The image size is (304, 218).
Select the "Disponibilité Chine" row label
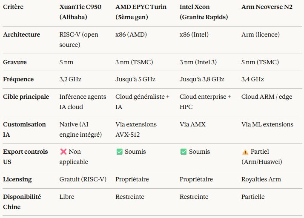coord(22,201)
